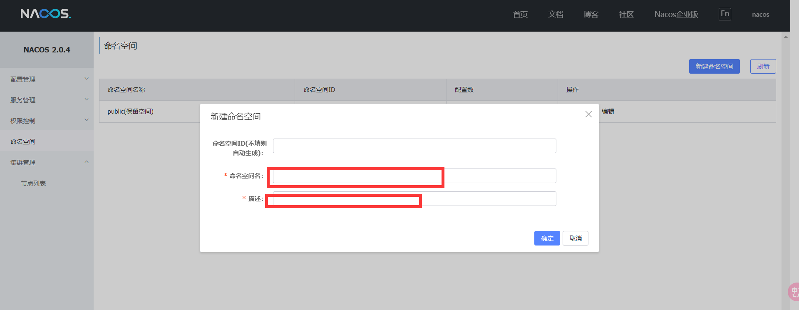Click the NACOS 2.0.4 version label
This screenshot has height=310, width=799.
[47, 50]
